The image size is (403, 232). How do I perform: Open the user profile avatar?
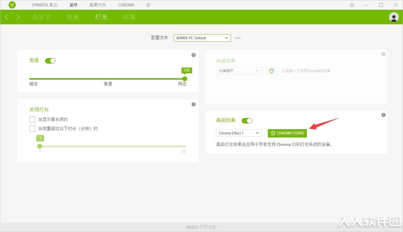394,17
